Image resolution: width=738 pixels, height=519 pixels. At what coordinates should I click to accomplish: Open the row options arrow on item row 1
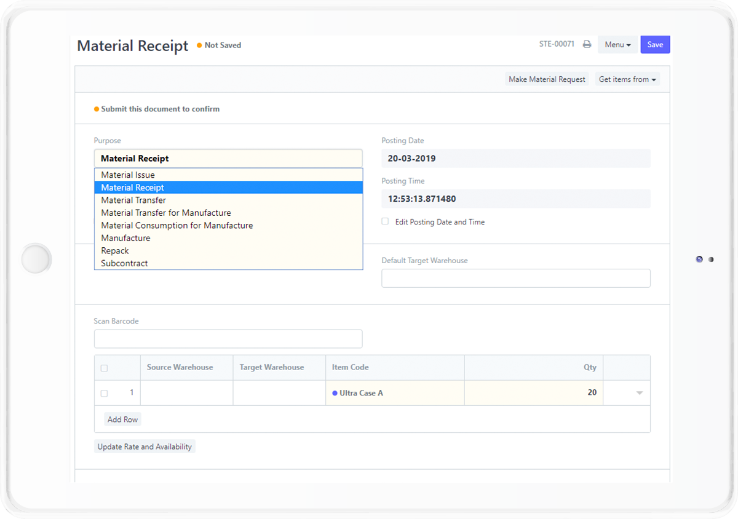(x=638, y=392)
